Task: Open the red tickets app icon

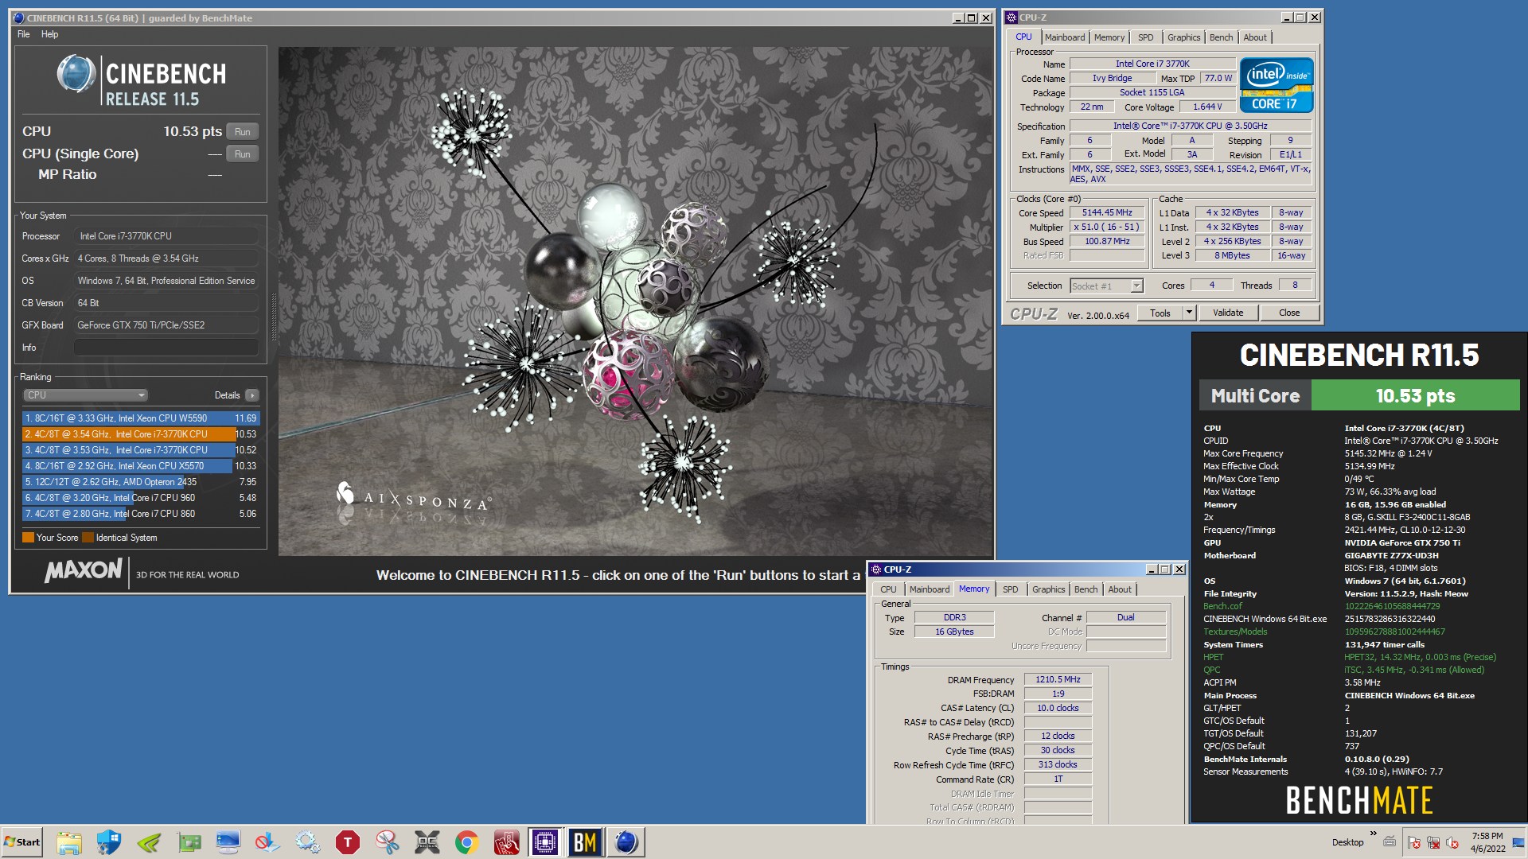Action: pyautogui.click(x=507, y=842)
